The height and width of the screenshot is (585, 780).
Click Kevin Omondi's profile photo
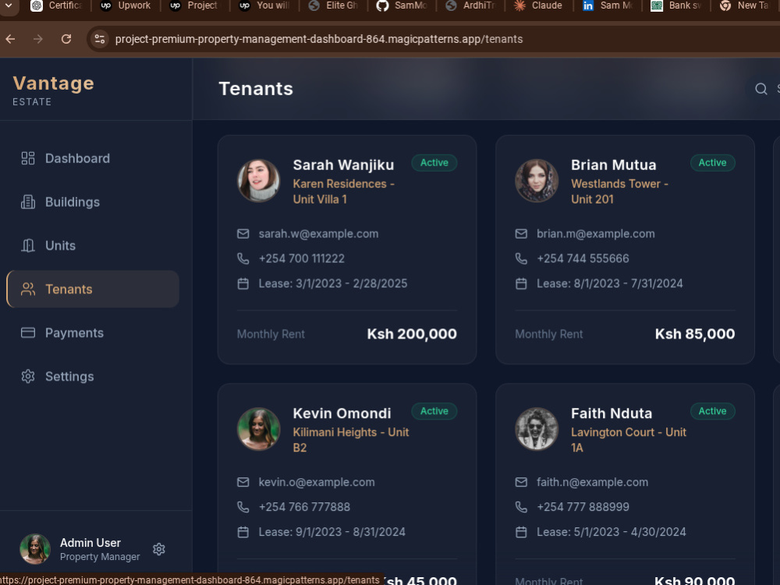tap(258, 429)
